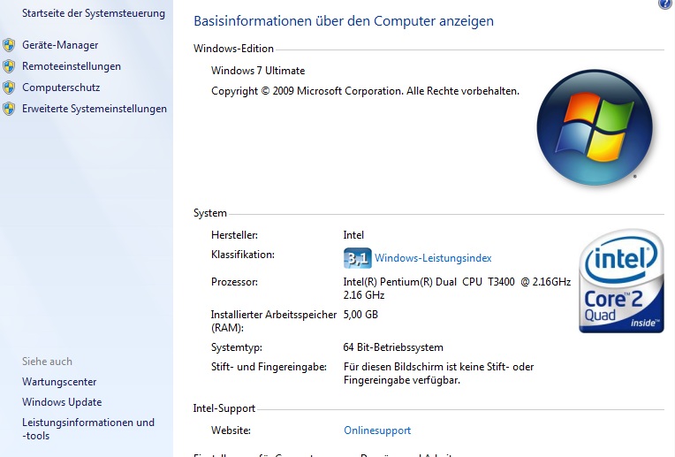
Task: Open the Geräte-Manager text link
Action: click(60, 45)
